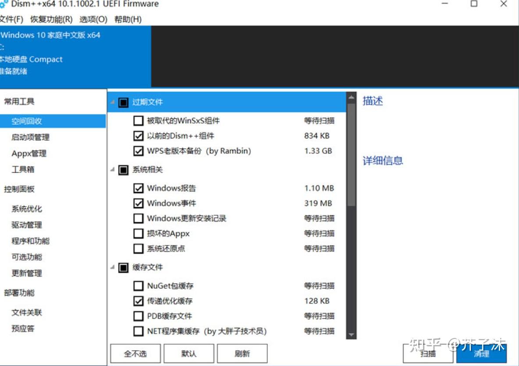The image size is (519, 366).
Task: Click the 描述 heading
Action: point(373,101)
